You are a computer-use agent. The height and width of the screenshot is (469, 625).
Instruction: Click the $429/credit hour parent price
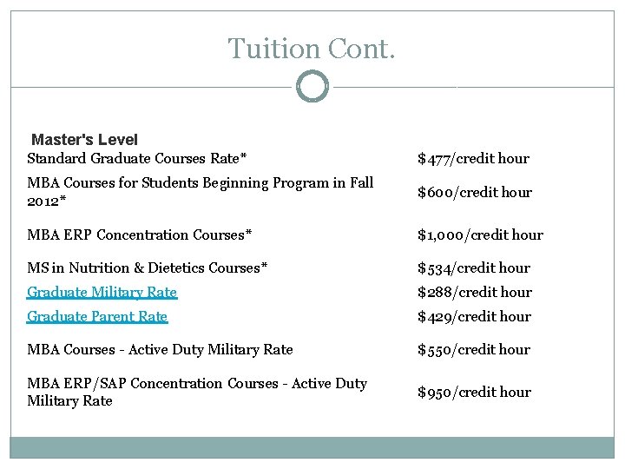[x=474, y=317]
